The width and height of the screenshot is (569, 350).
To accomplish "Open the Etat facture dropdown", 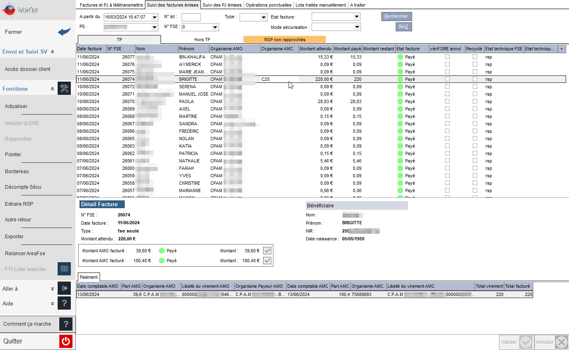I will pyautogui.click(x=336, y=17).
